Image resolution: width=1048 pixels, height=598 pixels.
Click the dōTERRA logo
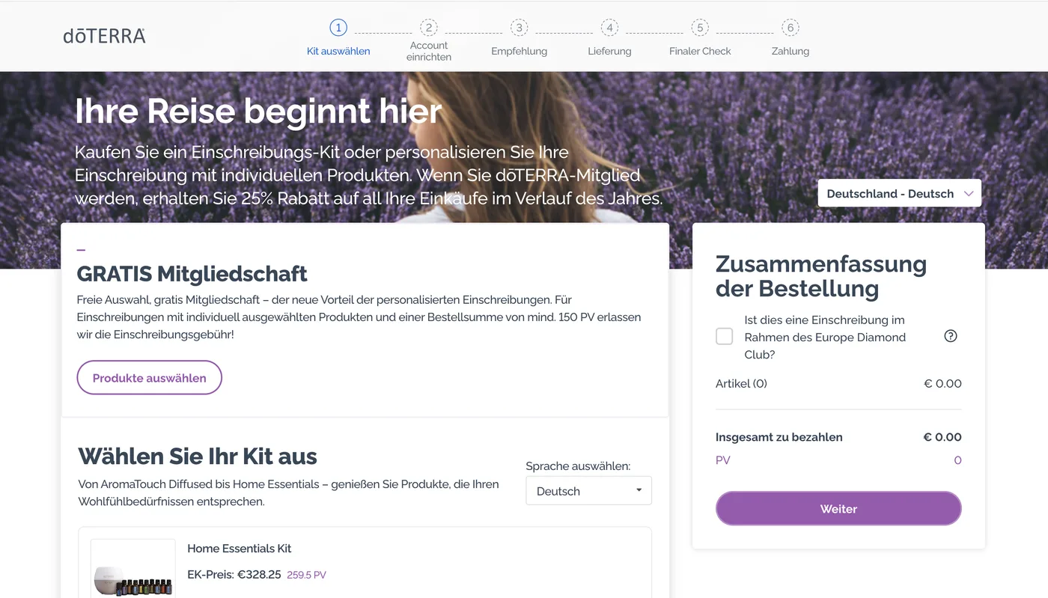point(104,35)
